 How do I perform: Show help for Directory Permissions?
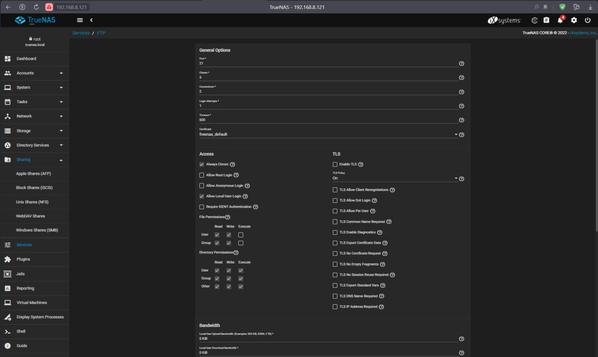point(236,253)
